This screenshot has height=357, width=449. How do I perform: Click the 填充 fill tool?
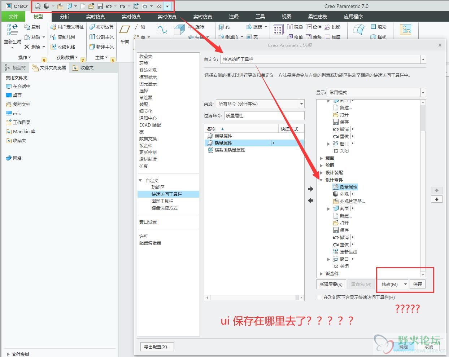[379, 27]
